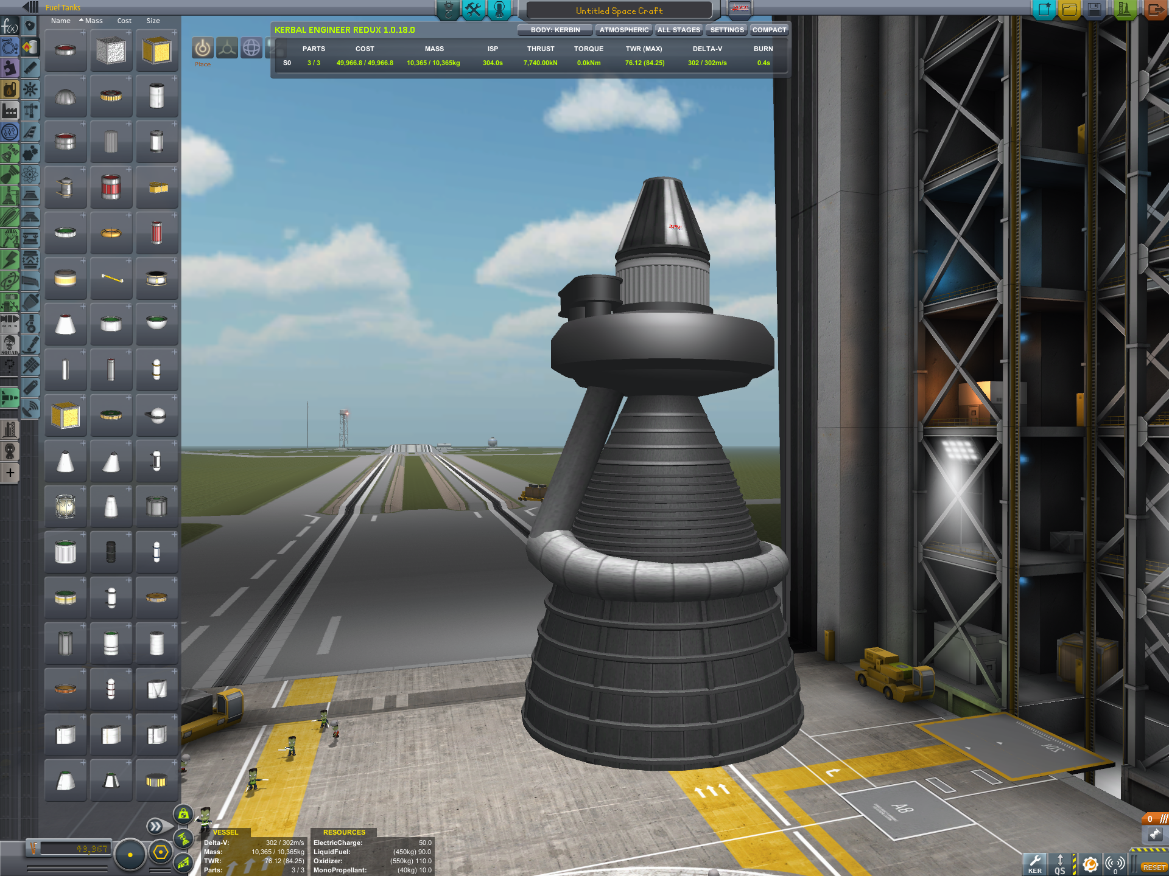Open the Load craft folder icon
This screenshot has height=876, width=1169.
click(x=1070, y=9)
